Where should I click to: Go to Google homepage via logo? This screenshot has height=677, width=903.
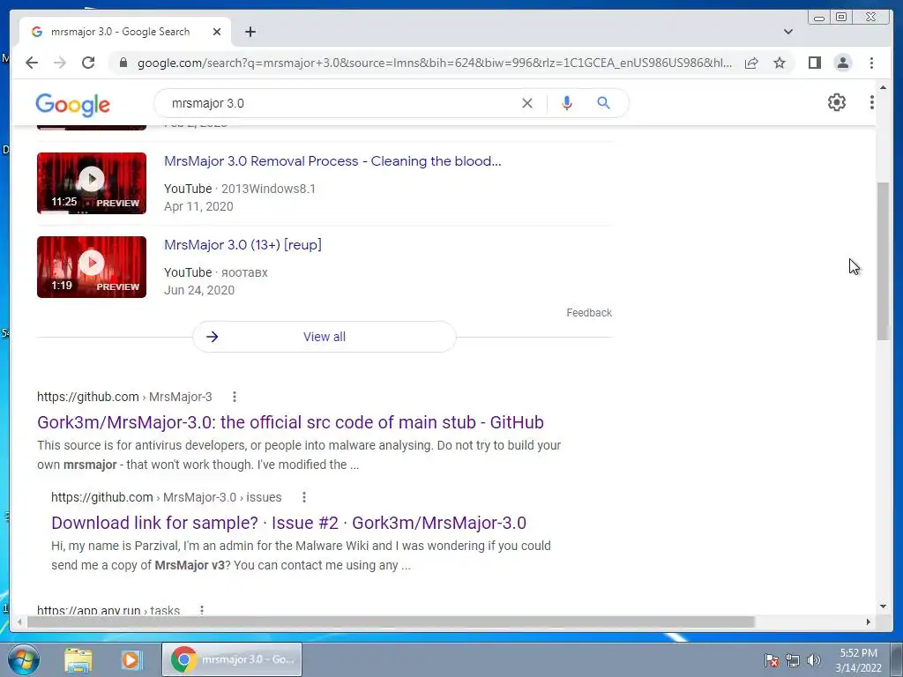coord(72,104)
